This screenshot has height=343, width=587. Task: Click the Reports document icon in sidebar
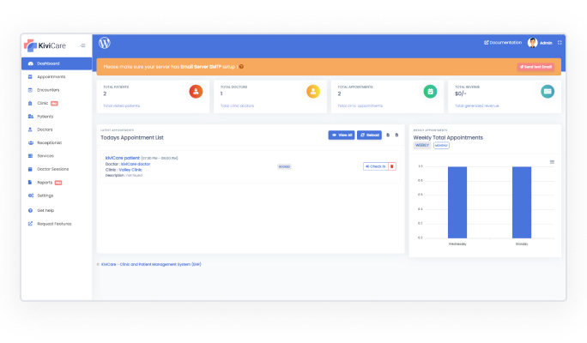pos(30,183)
